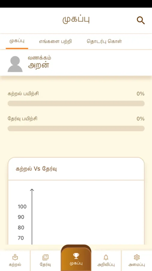Tap the வணக்கம் greeting text
This screenshot has height=271, width=152.
click(x=39, y=58)
